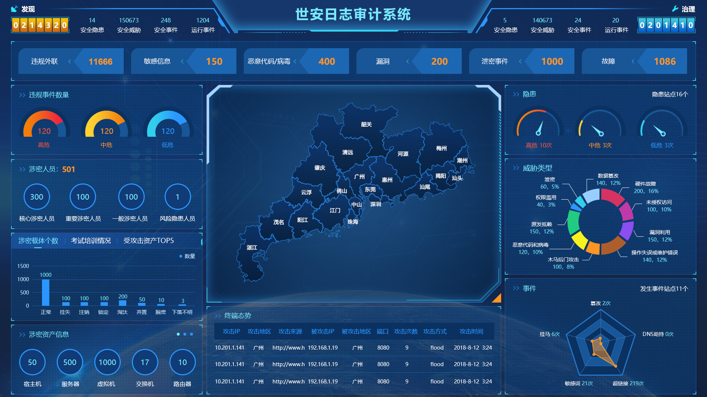
Task: Expand the 故障 chevron arrow
Action: (633, 61)
